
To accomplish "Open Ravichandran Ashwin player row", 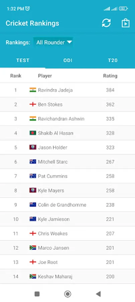I will [67, 119].
